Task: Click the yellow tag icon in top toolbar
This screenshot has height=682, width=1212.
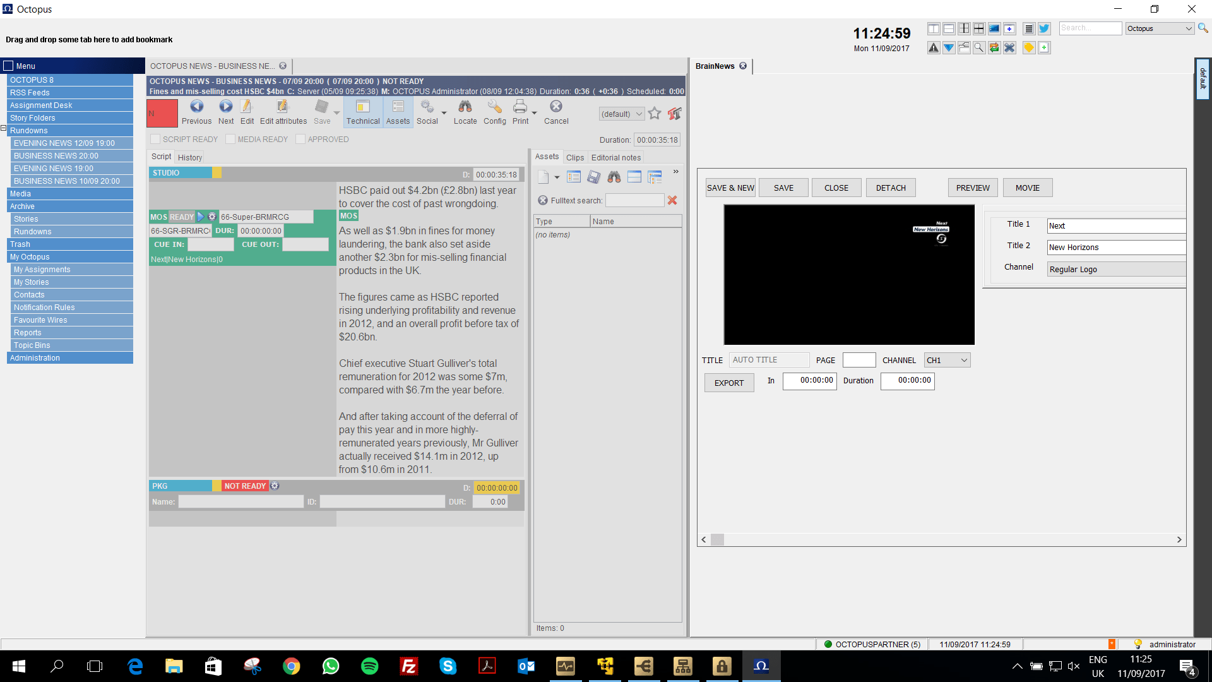Action: (x=1029, y=48)
